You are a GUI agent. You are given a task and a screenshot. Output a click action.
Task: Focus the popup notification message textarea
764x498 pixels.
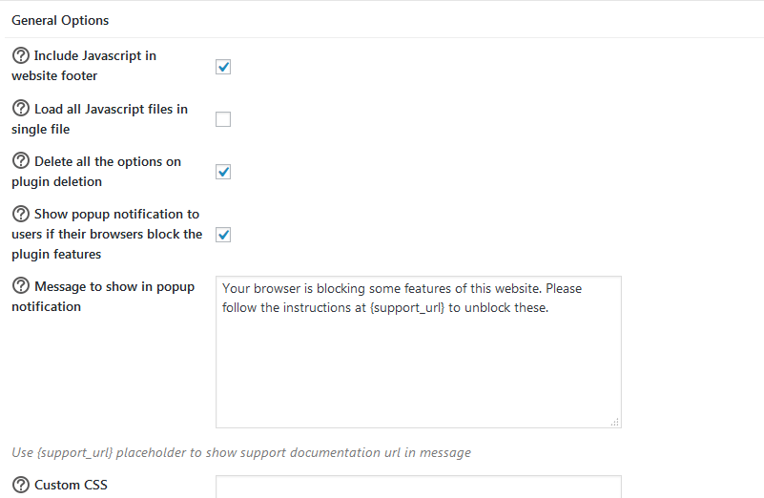418,352
